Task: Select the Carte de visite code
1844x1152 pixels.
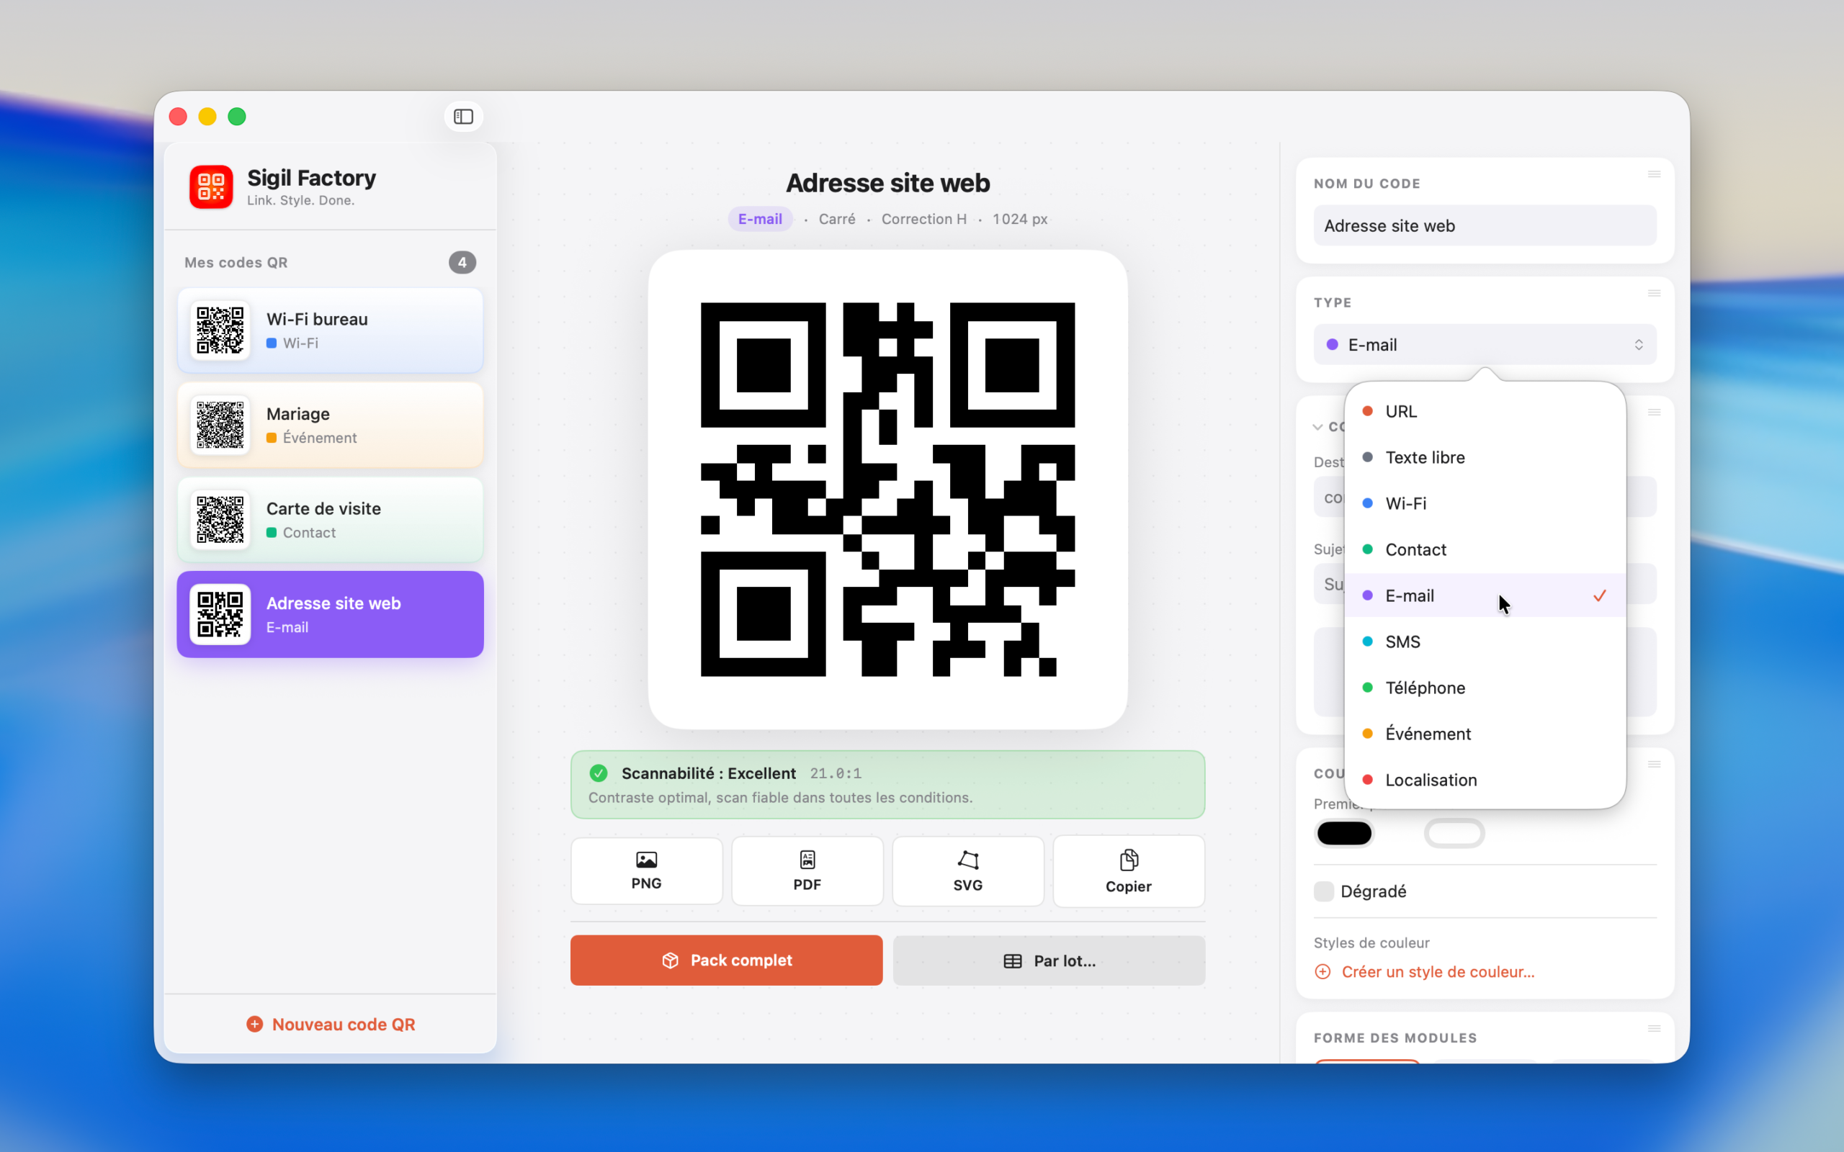Action: tap(330, 520)
